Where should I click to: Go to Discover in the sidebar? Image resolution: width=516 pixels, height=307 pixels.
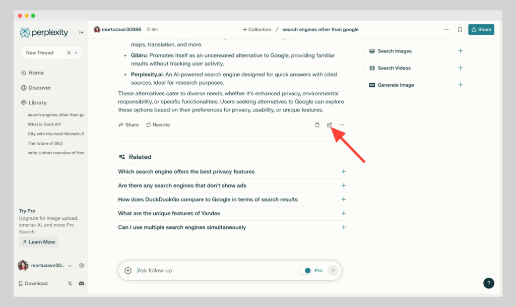pos(39,88)
